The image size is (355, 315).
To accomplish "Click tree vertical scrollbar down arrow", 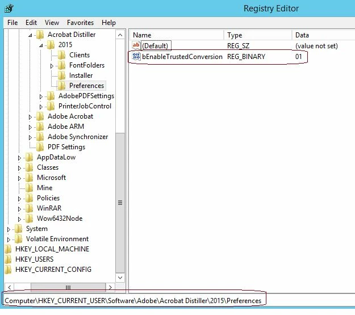I will (x=120, y=278).
